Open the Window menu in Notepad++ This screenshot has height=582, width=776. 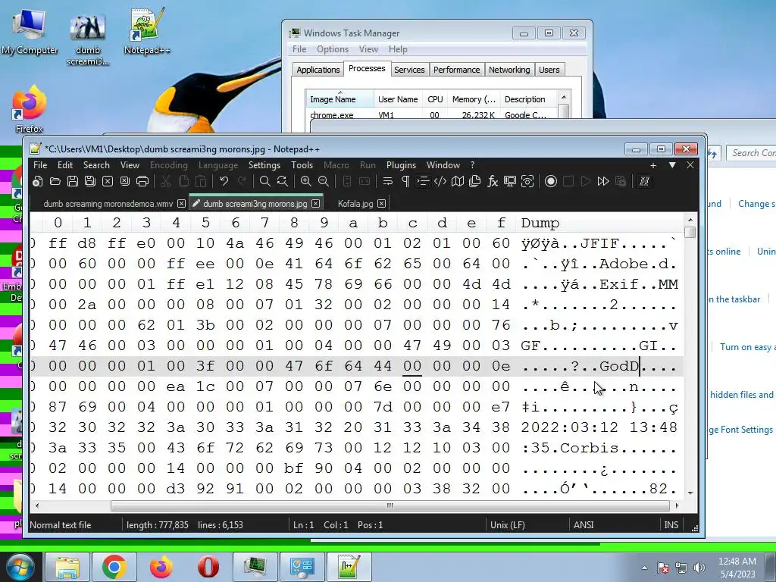(443, 164)
